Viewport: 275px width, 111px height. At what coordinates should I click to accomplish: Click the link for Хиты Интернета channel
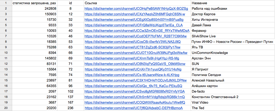point(134,19)
